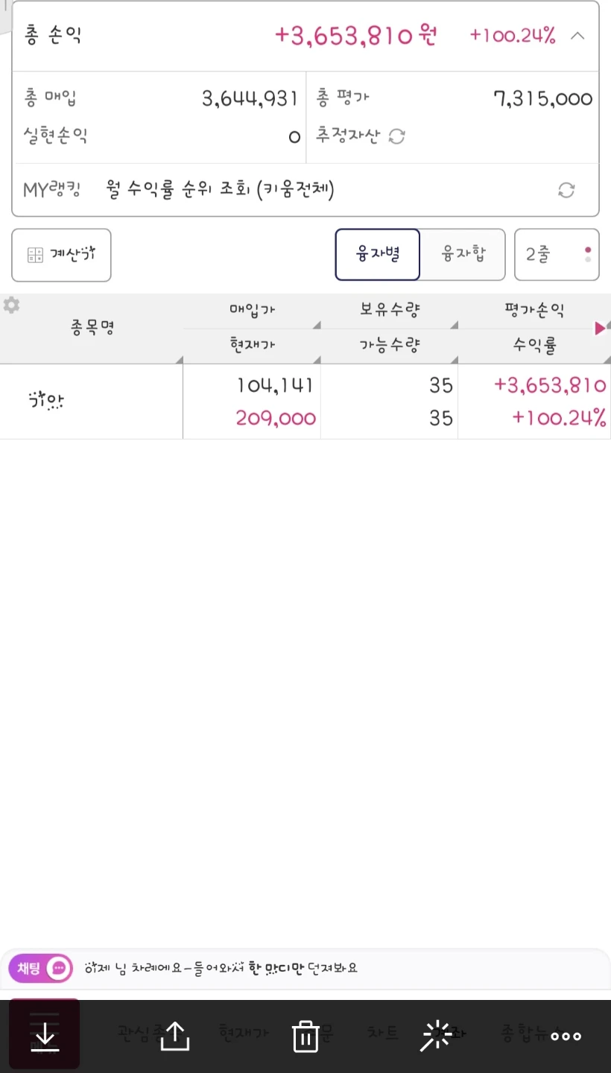This screenshot has width=611, height=1073.
Task: Tap the trash delete icon
Action: point(305,1036)
